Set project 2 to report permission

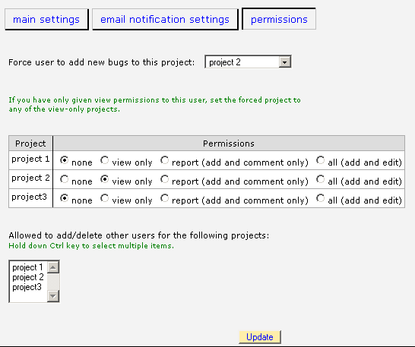165,179
